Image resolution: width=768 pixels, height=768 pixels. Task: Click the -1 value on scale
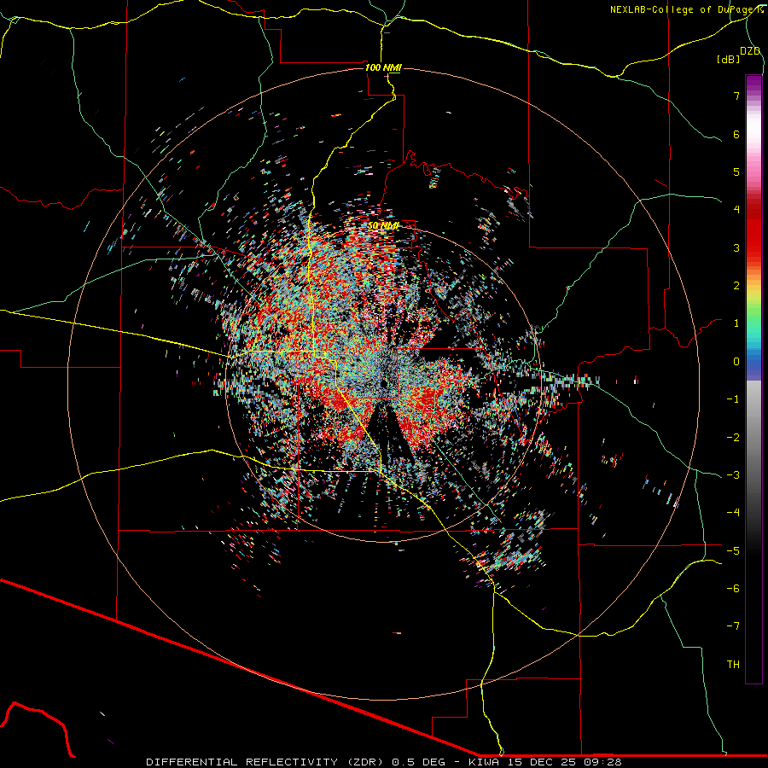coord(733,399)
